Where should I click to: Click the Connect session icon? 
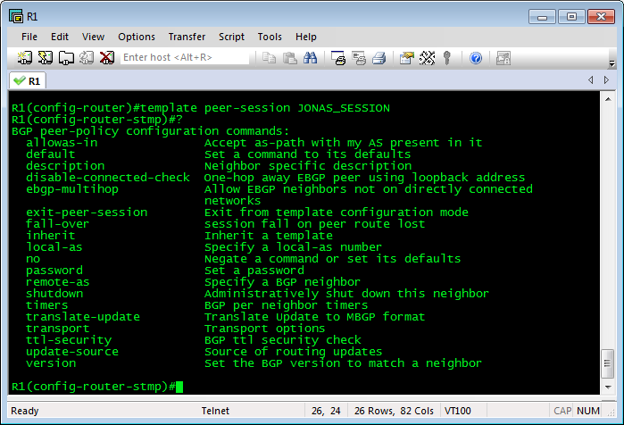click(25, 58)
